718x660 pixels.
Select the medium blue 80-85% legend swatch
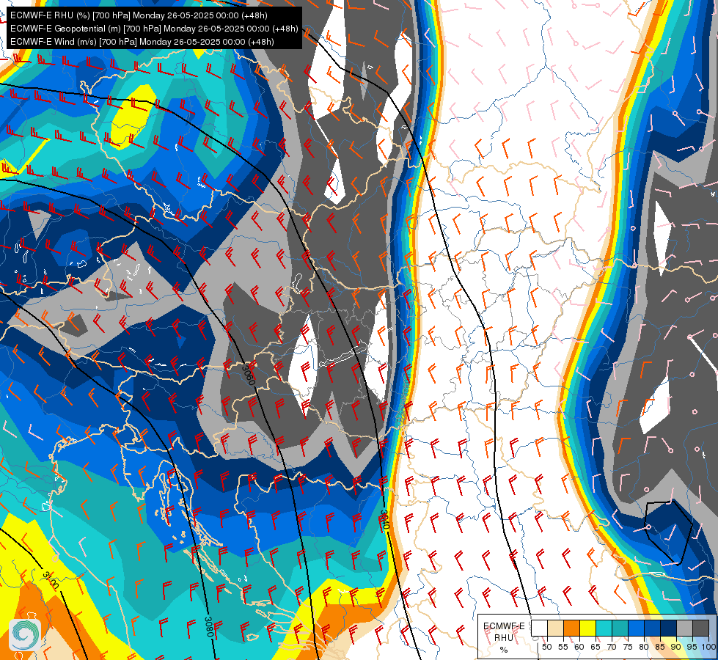(653, 628)
